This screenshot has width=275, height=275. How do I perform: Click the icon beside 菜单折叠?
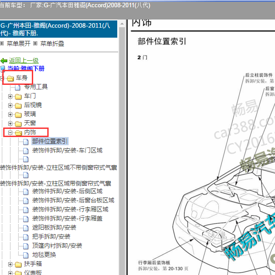[35, 43]
